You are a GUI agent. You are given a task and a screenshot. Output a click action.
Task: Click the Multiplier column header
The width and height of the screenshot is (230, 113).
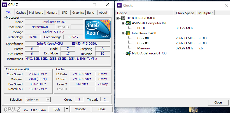[206, 13]
